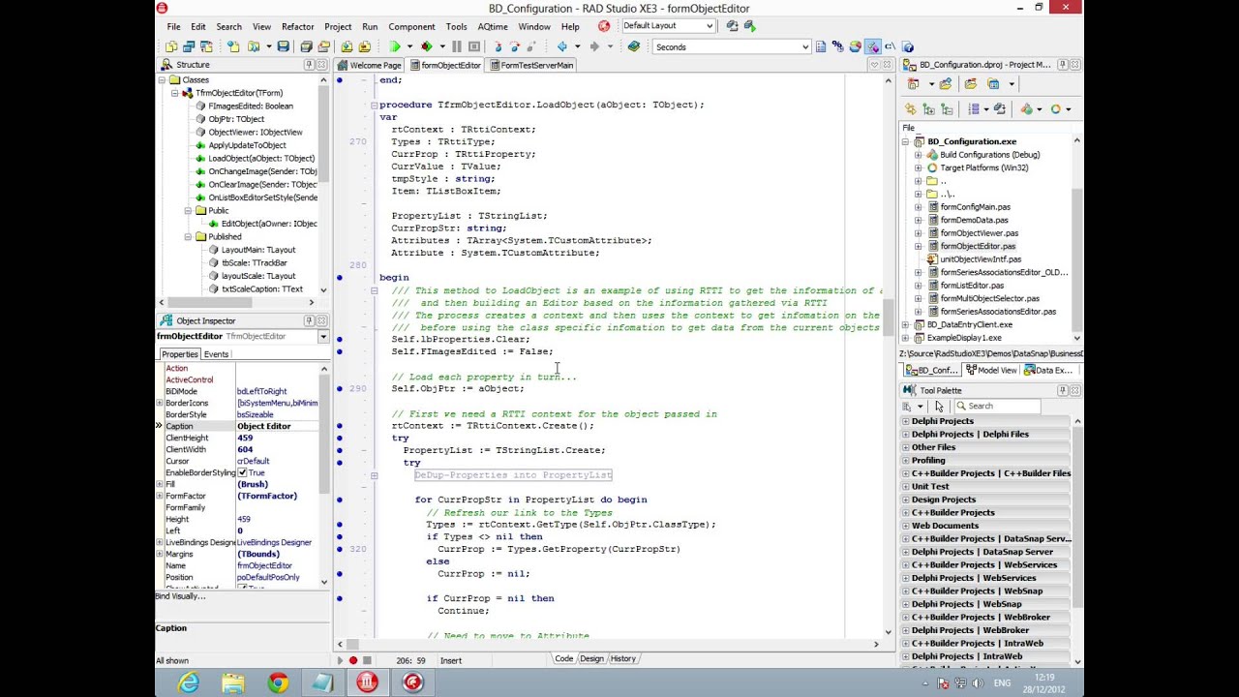Expand the BorderIcons property node

159,403
